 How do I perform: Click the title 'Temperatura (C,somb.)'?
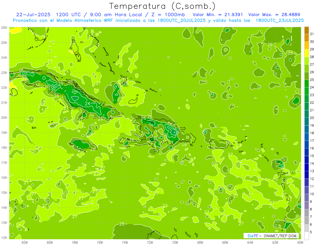162,6
